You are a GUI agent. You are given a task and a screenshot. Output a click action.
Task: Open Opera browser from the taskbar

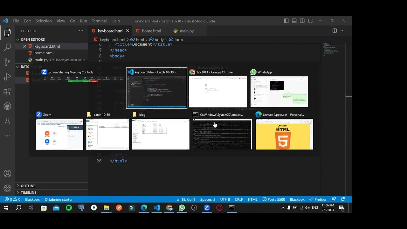[219, 208]
